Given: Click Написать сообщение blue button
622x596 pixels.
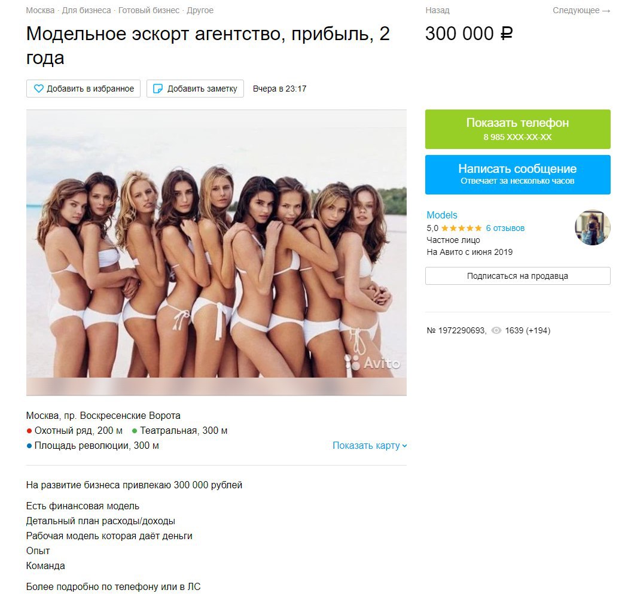Looking at the screenshot, I should click(x=518, y=175).
